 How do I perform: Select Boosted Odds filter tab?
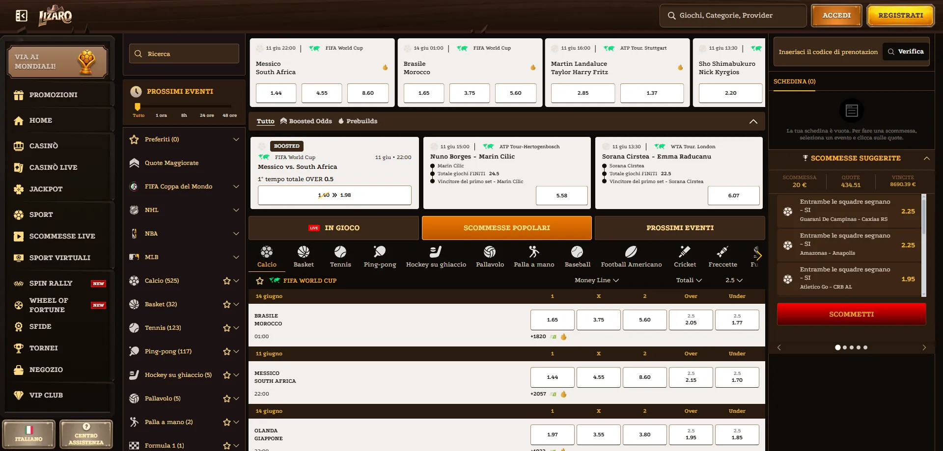(x=306, y=121)
